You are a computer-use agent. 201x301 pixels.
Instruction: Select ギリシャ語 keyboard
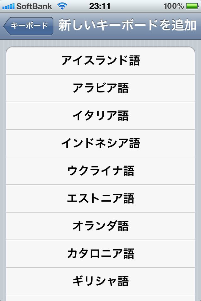100,281
